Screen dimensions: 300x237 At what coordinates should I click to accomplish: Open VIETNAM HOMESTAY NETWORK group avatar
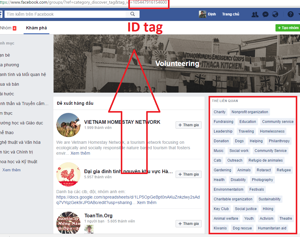pyautogui.click(x=68, y=125)
